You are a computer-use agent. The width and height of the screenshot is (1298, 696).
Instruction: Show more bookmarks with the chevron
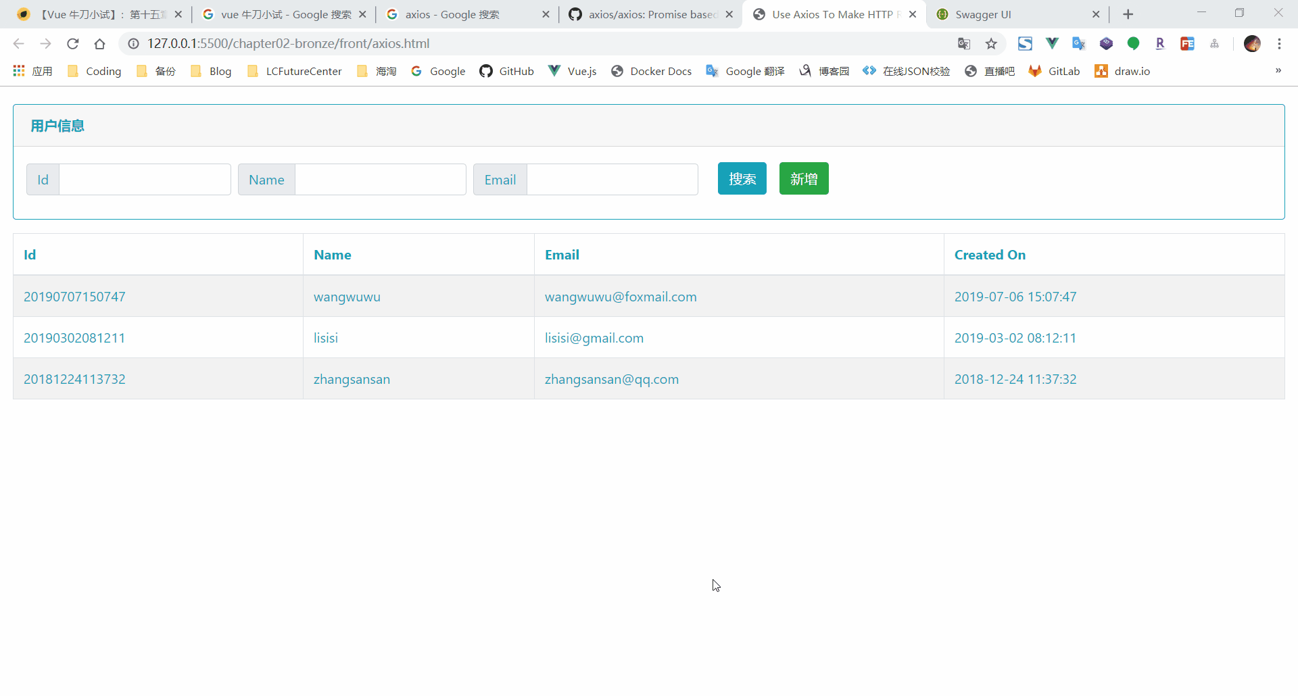tap(1278, 70)
